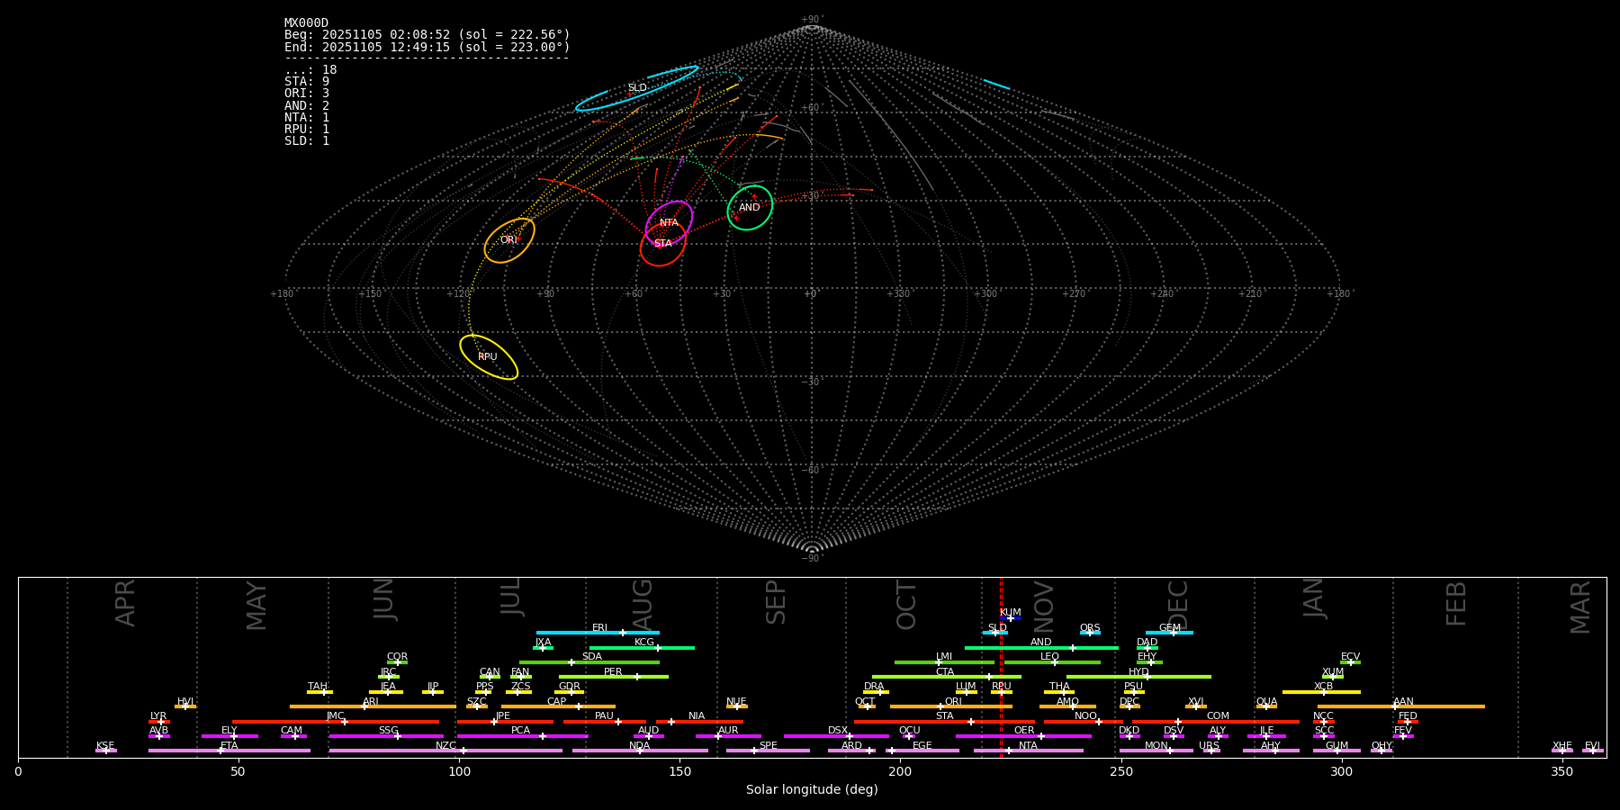Select the cyan GEM shower bar in timeline
Viewport: 1620px width, 810px height.
(1169, 633)
